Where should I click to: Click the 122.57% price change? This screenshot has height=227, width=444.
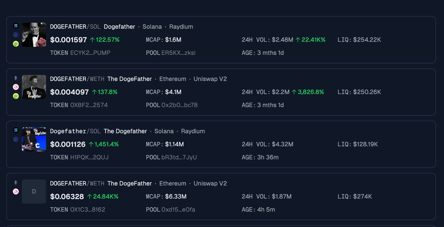[x=105, y=40]
